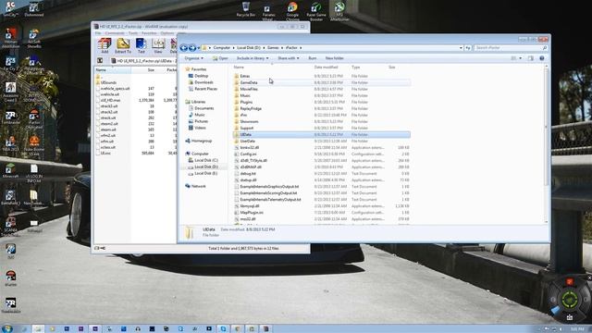Select Desktop in navigation pane
This screenshot has width=592, height=333.
(198, 76)
